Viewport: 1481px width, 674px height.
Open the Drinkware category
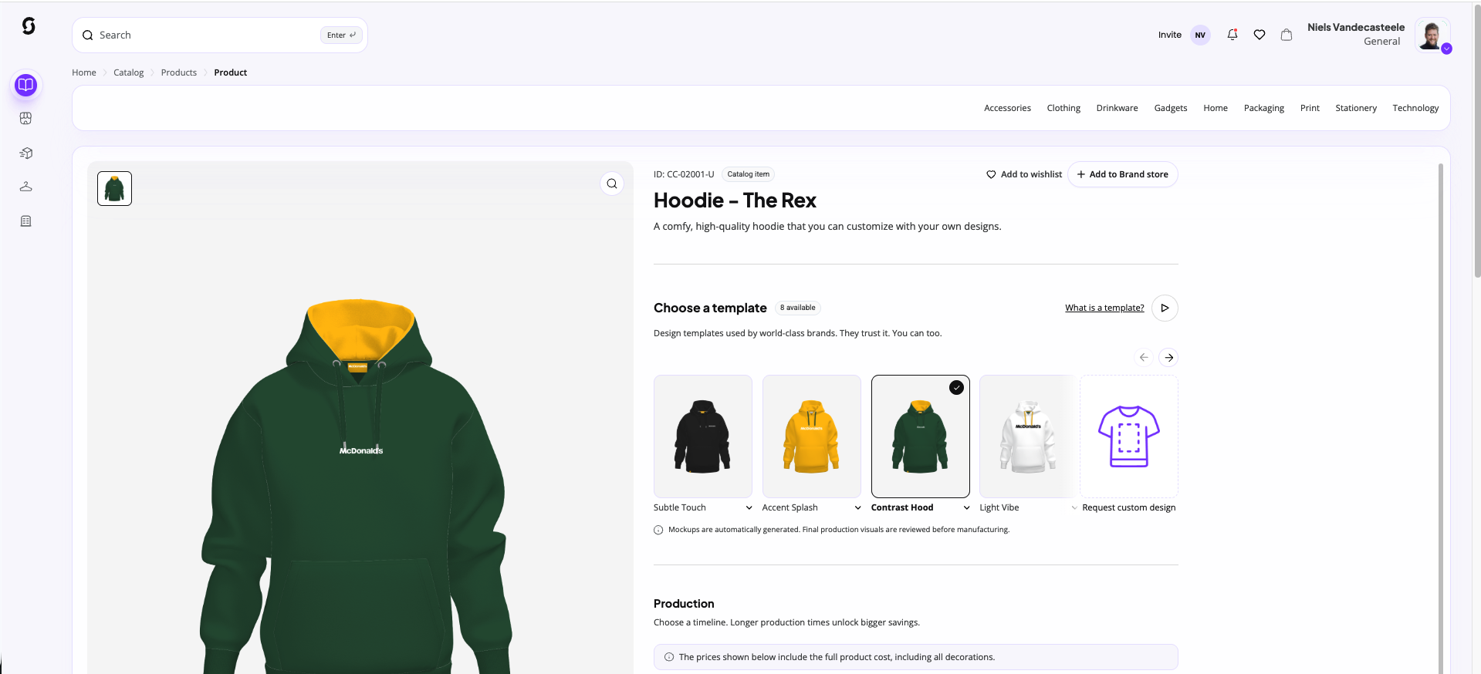pos(1117,108)
